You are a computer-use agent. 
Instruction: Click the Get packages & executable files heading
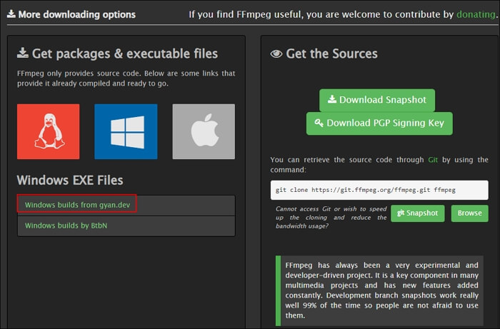pos(125,54)
